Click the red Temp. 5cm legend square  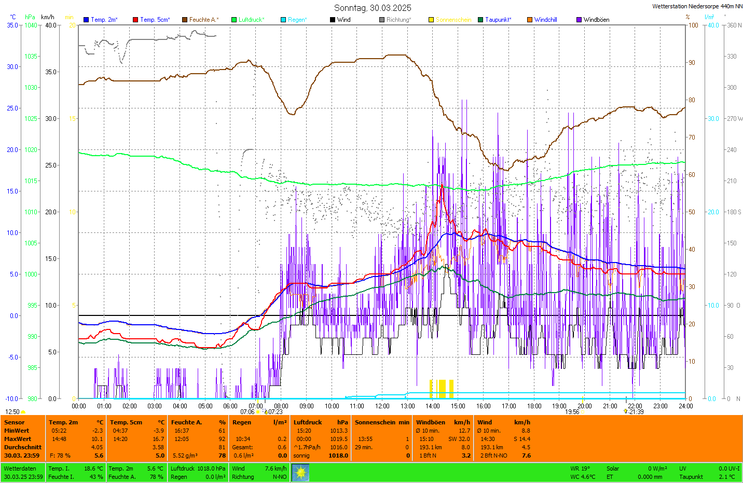tap(135, 20)
